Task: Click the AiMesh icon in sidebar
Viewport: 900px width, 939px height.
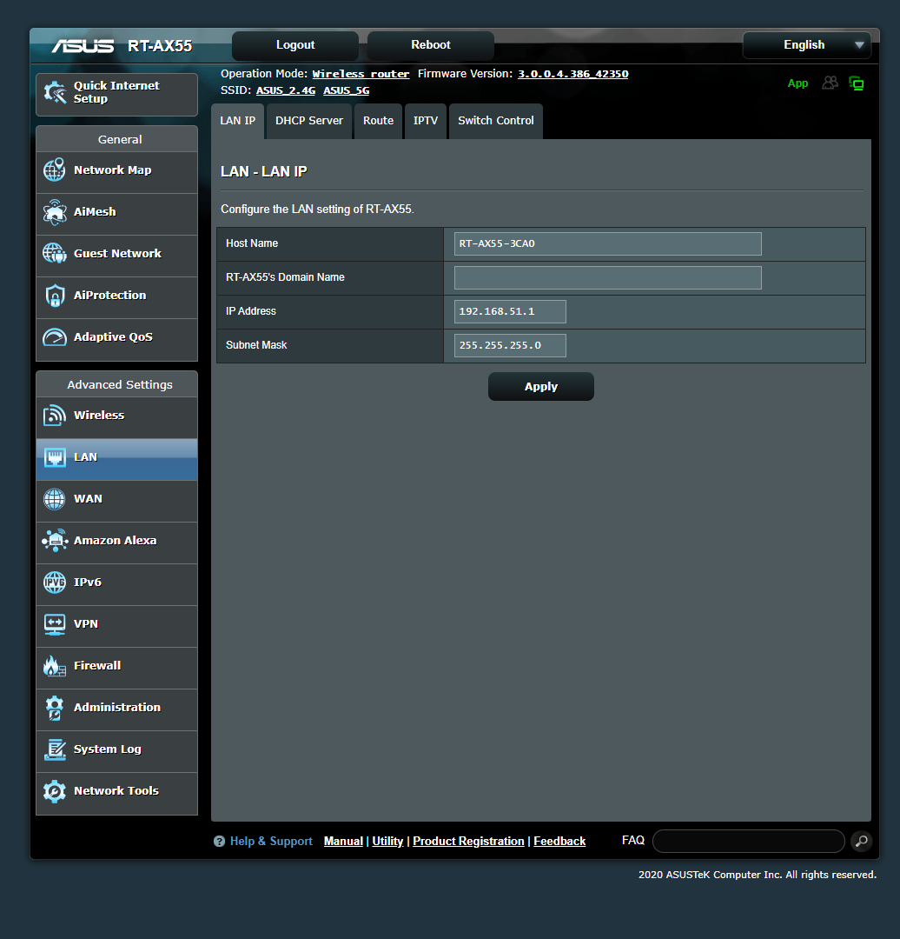Action: [x=55, y=212]
